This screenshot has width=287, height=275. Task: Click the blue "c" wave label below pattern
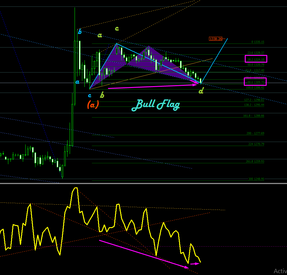tap(90, 95)
